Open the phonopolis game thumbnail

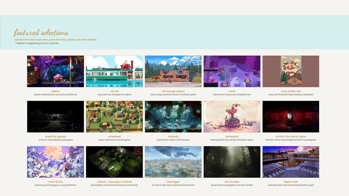[232, 117]
